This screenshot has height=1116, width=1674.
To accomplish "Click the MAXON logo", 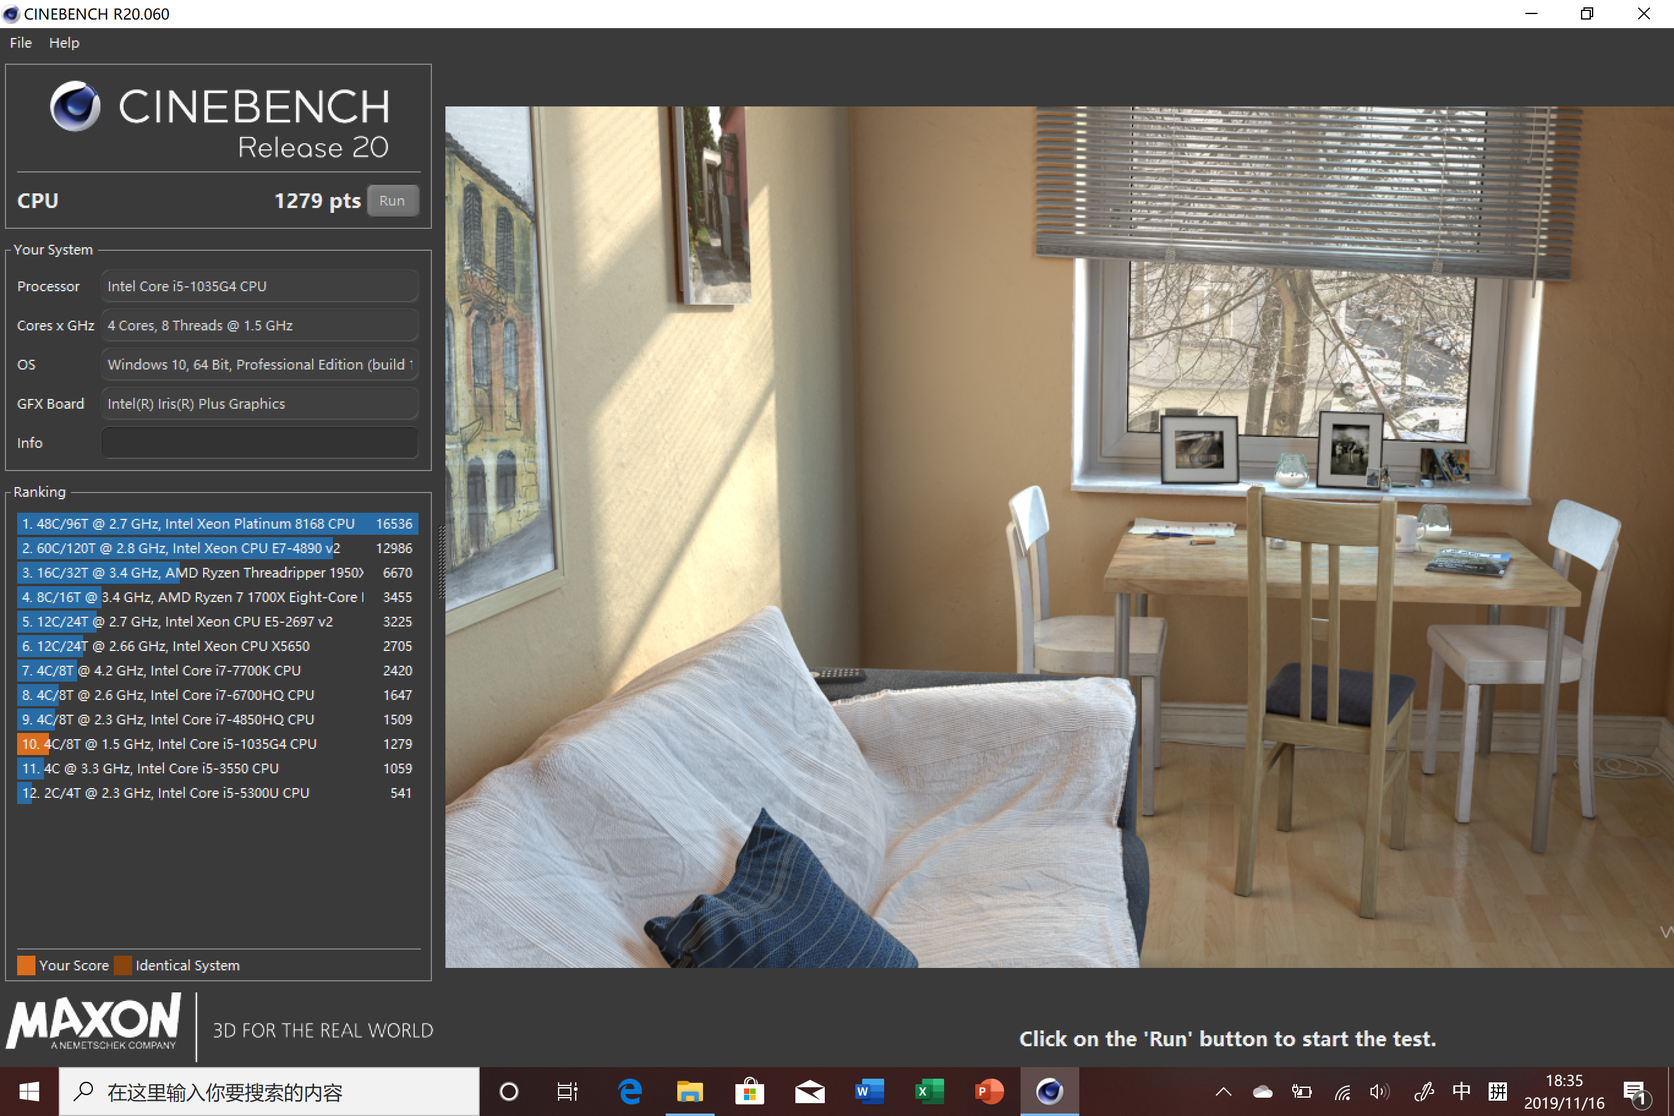I will [x=93, y=1022].
